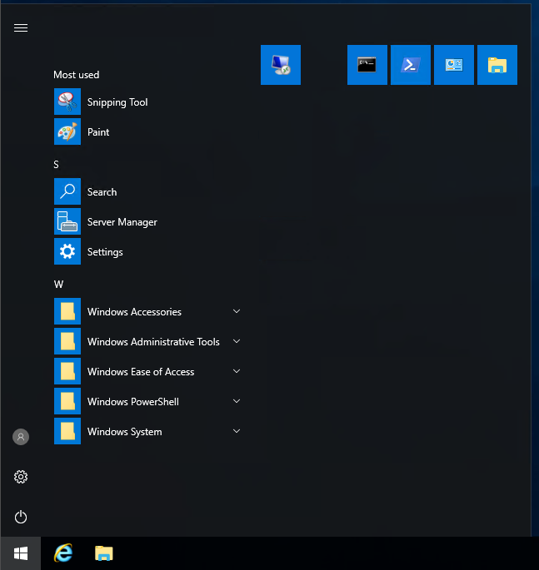Click the Windows Accessories label
The height and width of the screenshot is (570, 539).
tap(134, 312)
